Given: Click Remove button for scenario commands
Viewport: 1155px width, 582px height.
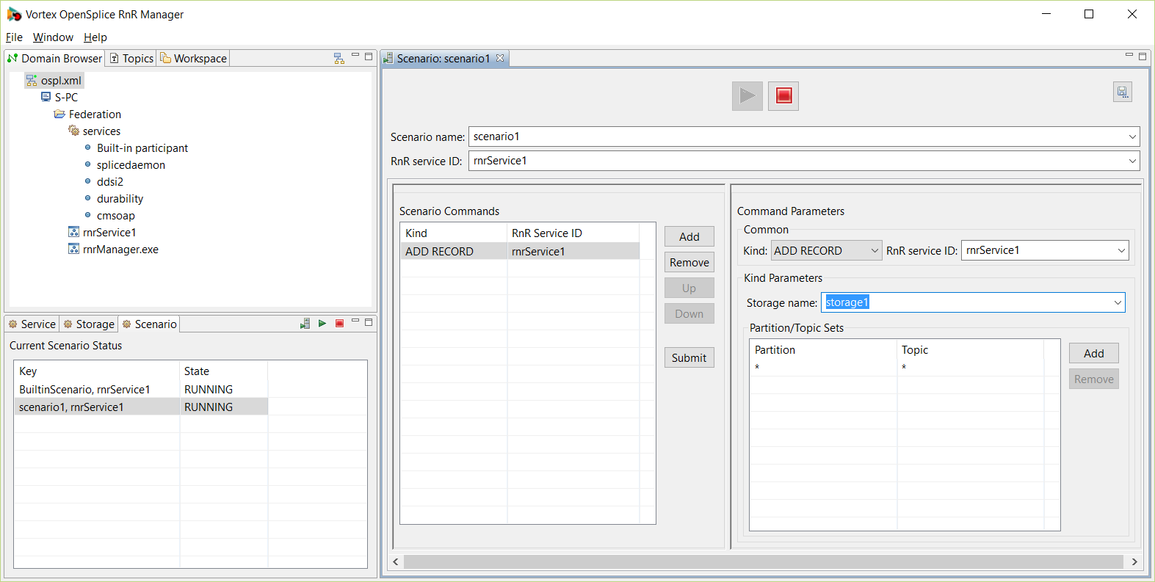Looking at the screenshot, I should tap(689, 262).
